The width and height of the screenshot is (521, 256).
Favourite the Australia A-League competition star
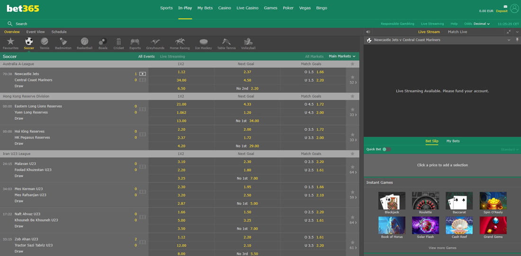(x=352, y=64)
